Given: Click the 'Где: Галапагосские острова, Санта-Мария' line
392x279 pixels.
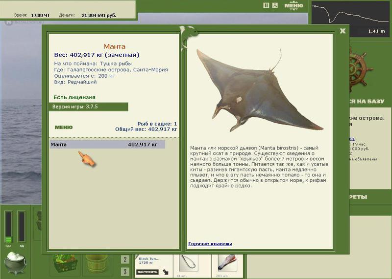Looking at the screenshot, I should [x=111, y=69].
